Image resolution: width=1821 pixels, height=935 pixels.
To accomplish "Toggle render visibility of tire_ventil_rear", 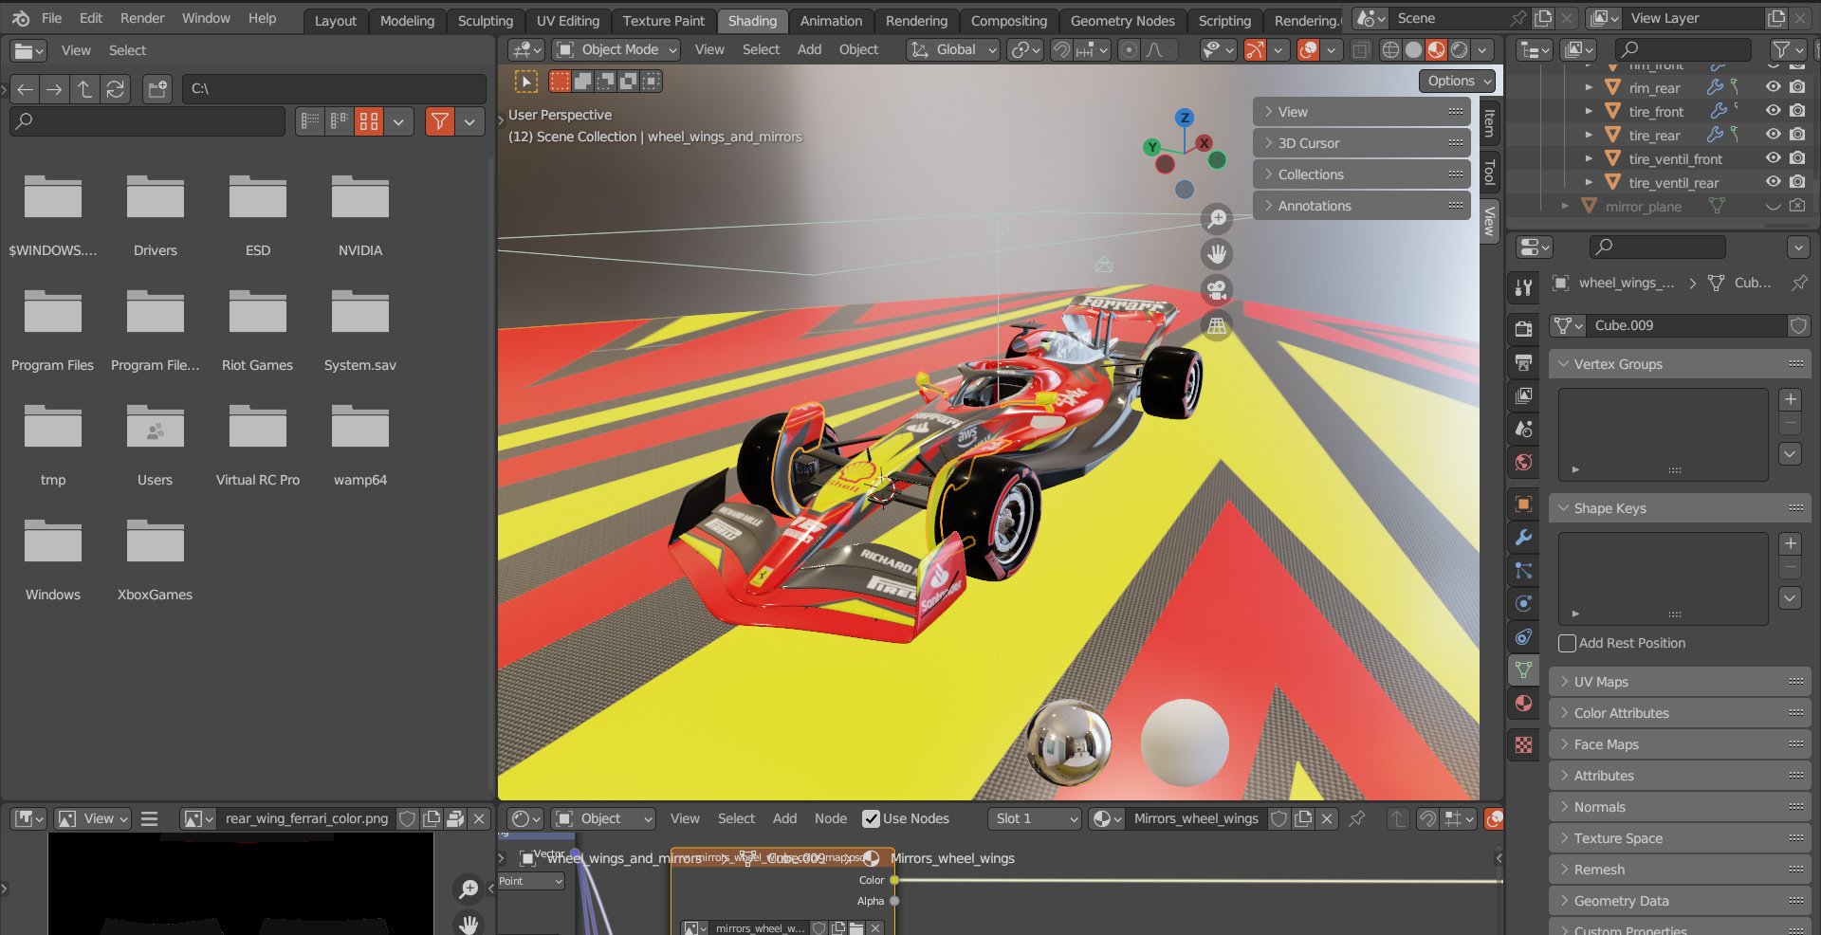I will coord(1797,182).
